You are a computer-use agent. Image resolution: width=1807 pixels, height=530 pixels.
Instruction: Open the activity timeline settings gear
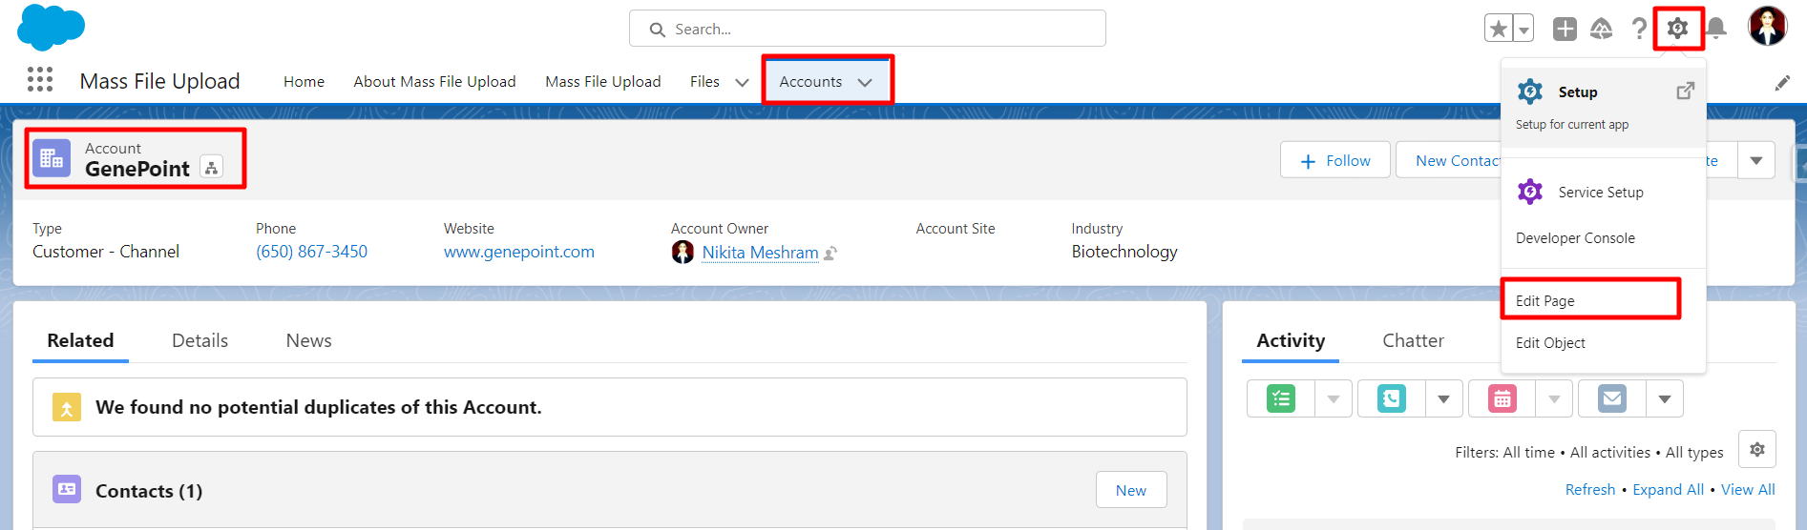pyautogui.click(x=1756, y=449)
